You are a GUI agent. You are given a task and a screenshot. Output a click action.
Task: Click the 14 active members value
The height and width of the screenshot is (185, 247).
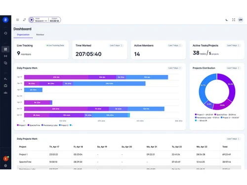pos(137,54)
